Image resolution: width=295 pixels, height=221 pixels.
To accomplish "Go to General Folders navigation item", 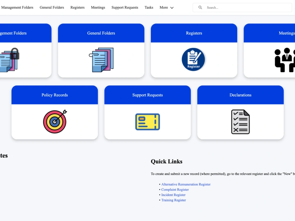I will coord(52,8).
